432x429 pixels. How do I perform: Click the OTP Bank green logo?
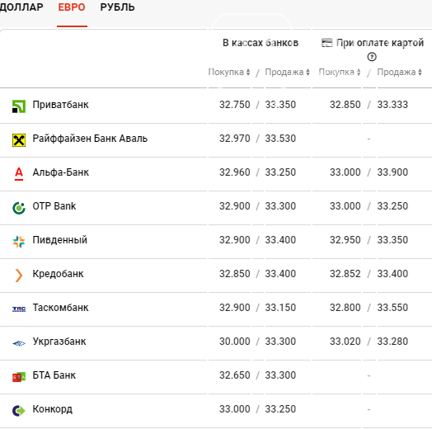click(x=19, y=208)
